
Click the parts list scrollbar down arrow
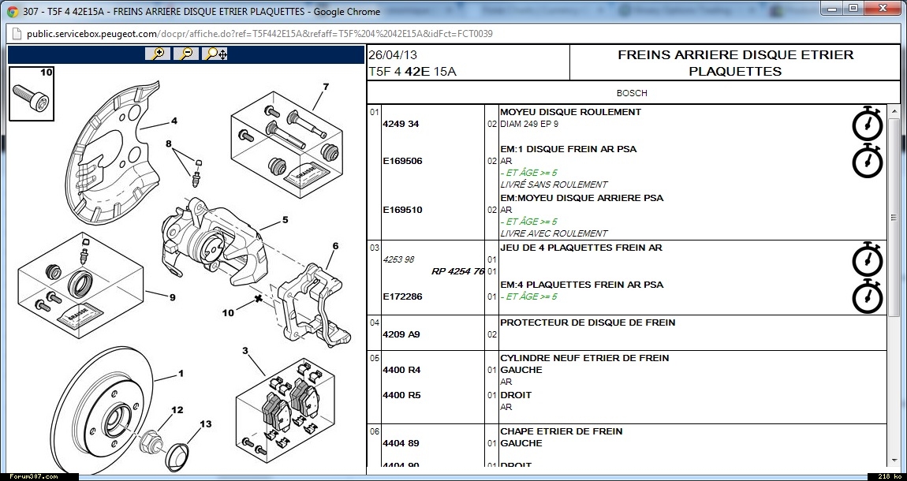(894, 460)
